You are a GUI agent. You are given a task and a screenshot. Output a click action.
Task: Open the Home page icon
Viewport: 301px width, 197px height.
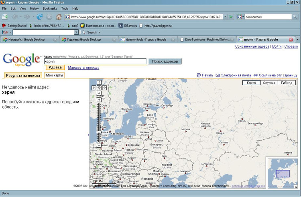pos(59,17)
